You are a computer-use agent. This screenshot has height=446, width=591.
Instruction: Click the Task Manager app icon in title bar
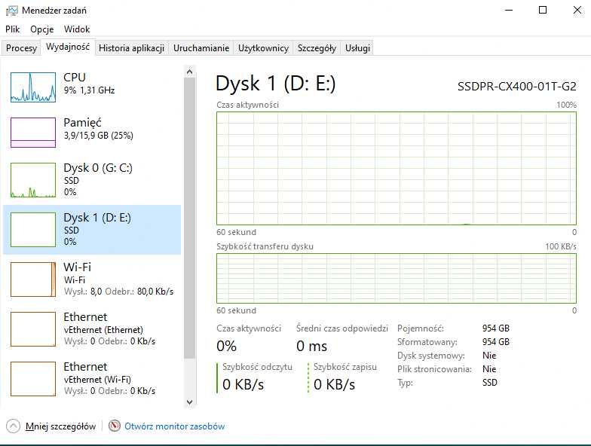(11, 11)
